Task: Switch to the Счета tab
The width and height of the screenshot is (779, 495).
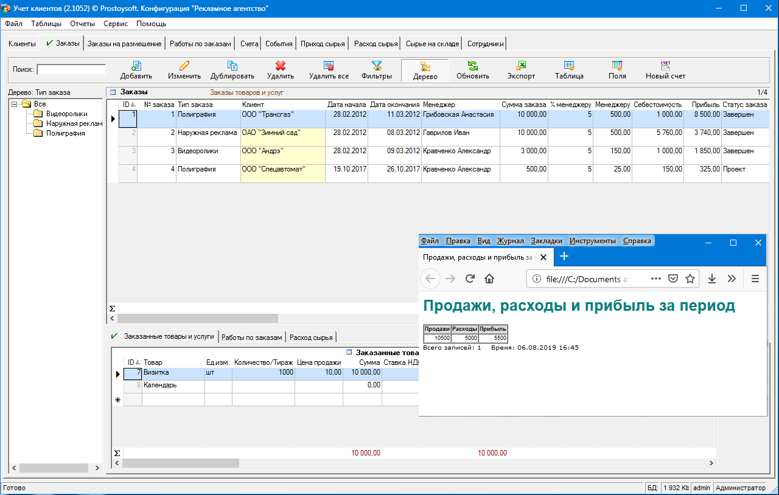Action: (x=249, y=44)
